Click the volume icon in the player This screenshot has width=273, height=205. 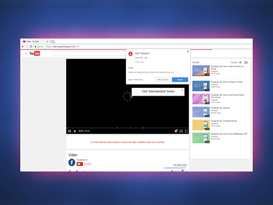point(75,131)
